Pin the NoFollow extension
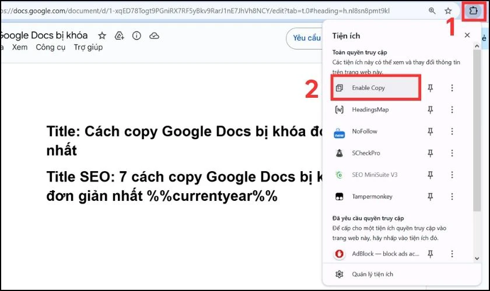 [x=430, y=132]
